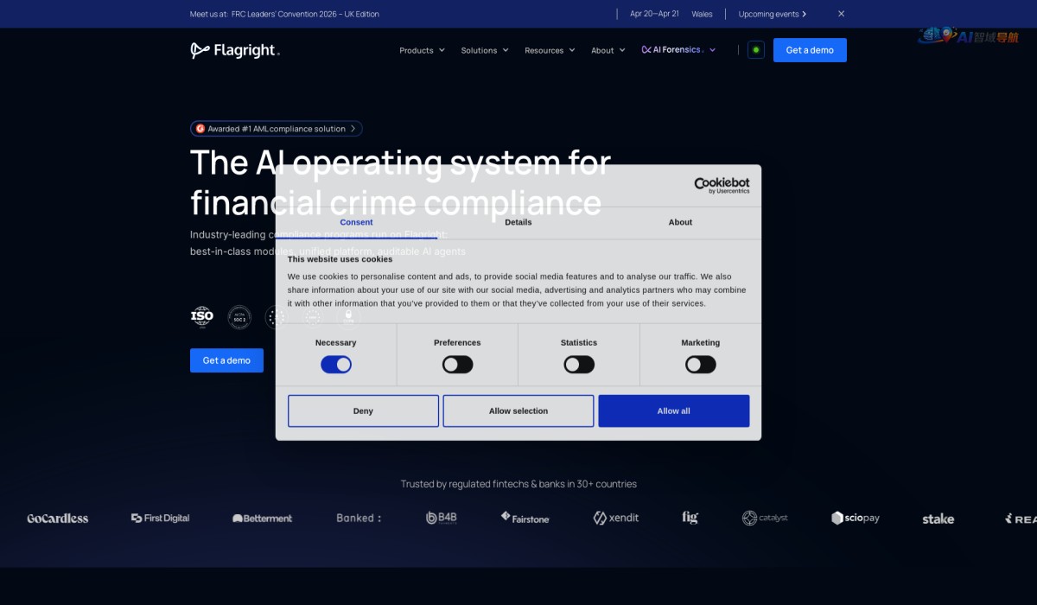Screen dimensions: 1037x605
Task: Click the GoCardless logo
Action: click(58, 519)
